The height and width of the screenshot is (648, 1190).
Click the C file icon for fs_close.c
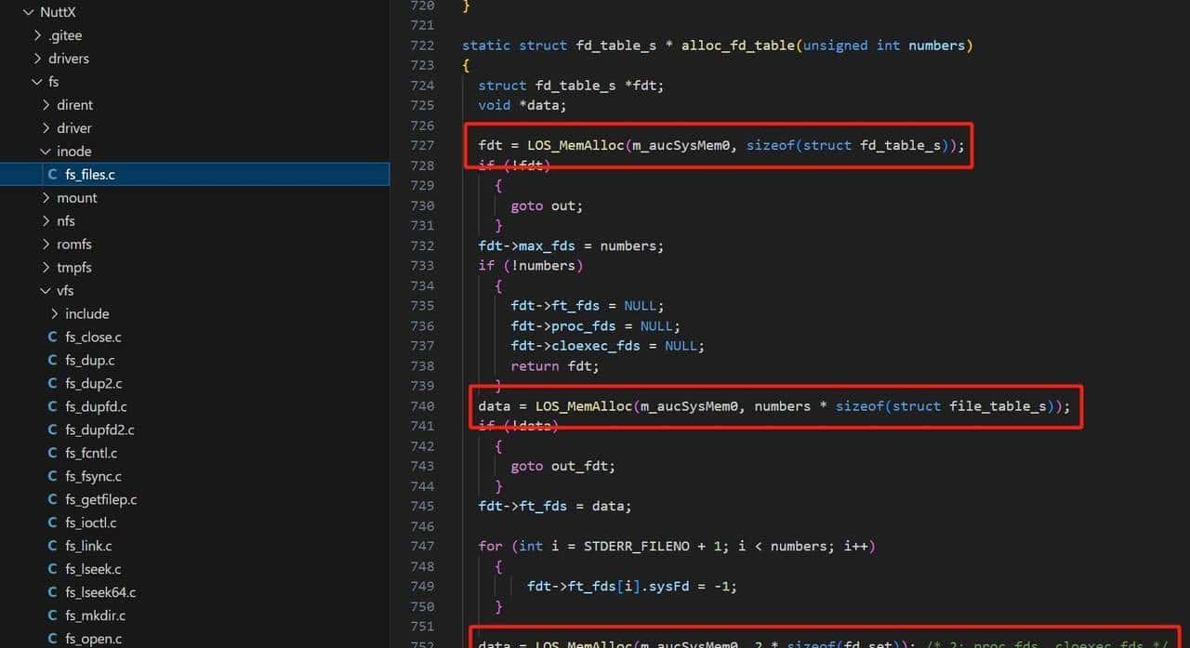(x=52, y=337)
